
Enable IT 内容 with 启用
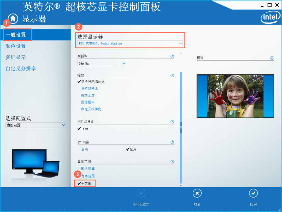(x=84, y=149)
